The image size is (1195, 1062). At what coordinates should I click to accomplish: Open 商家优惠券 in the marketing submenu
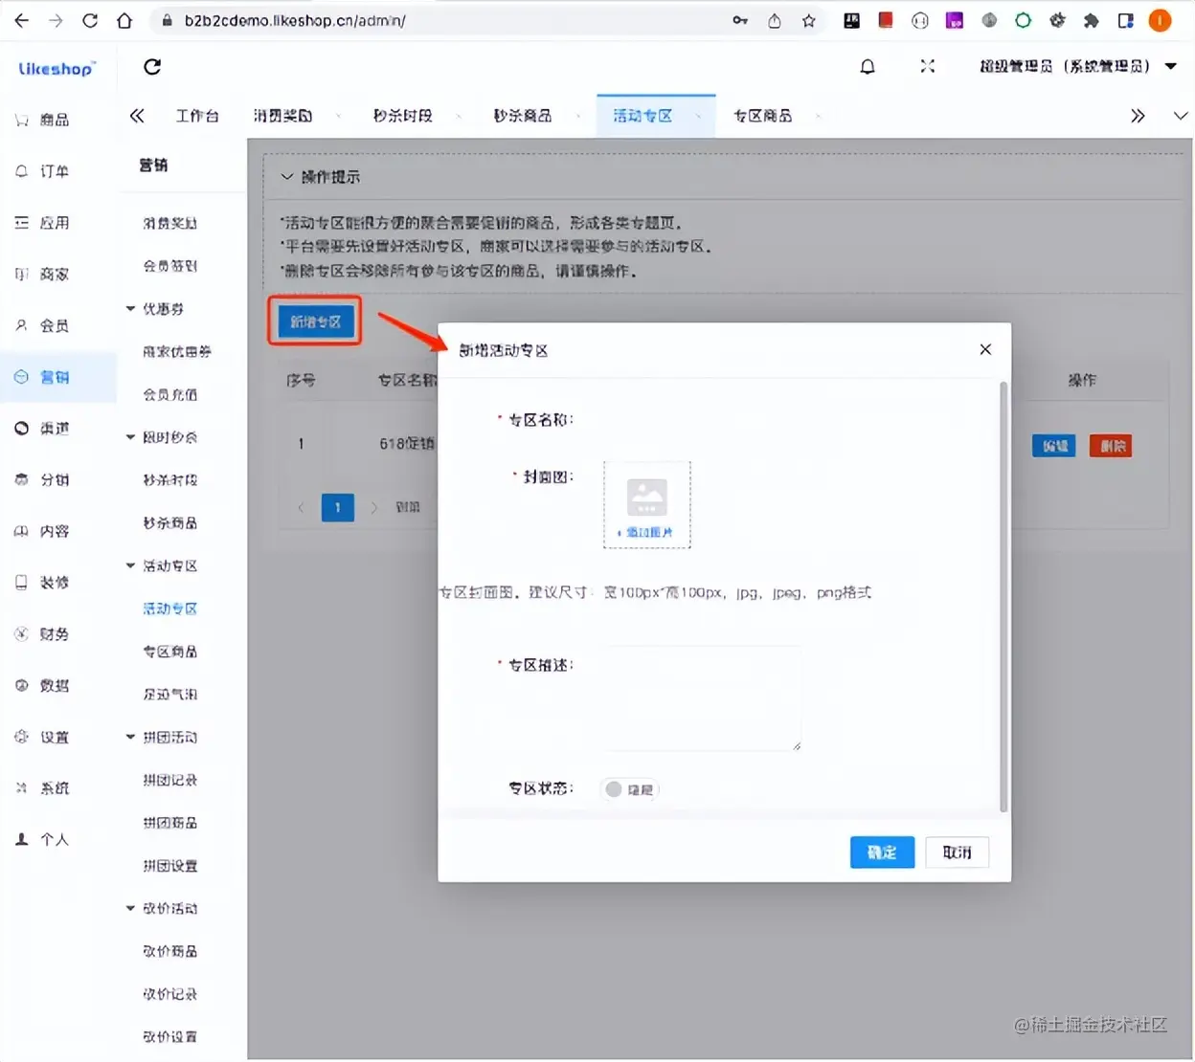[177, 352]
